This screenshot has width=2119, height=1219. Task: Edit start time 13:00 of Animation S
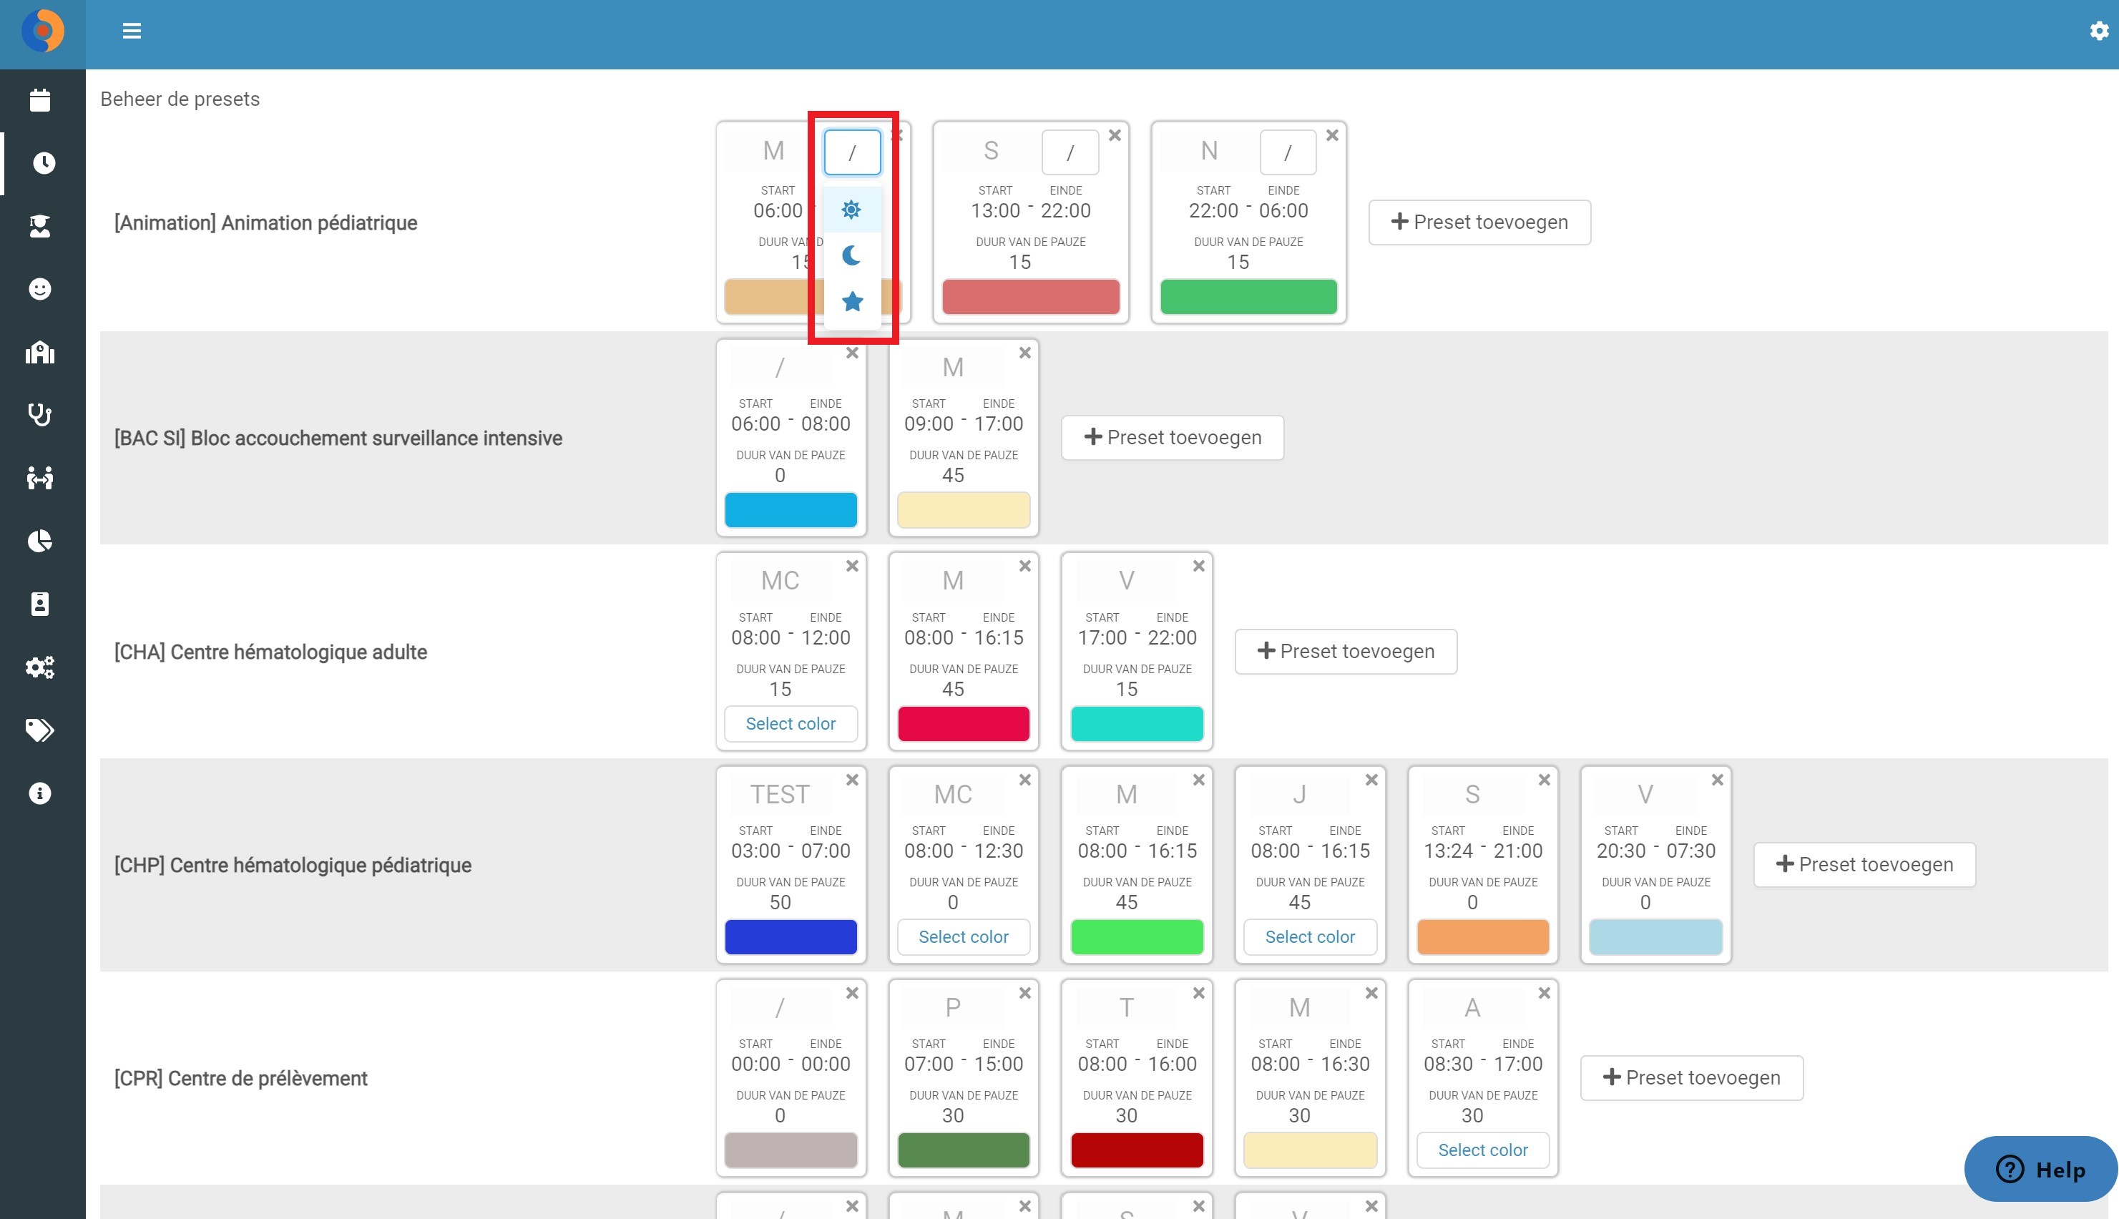(x=995, y=211)
